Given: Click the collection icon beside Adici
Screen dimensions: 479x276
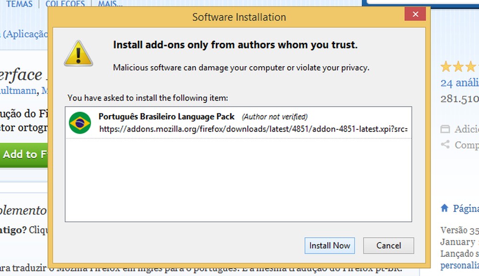Looking at the screenshot, I should point(445,129).
